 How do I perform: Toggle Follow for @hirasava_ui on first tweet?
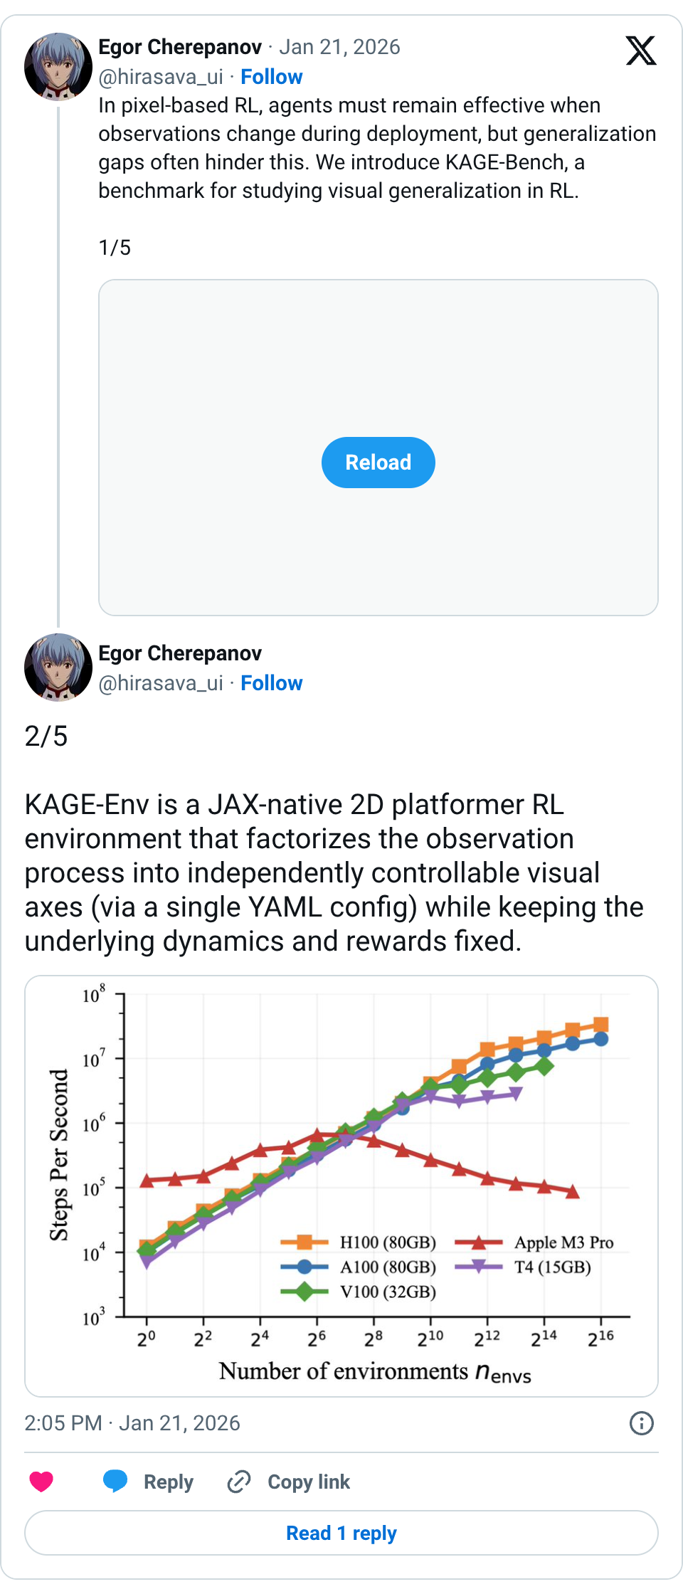click(x=272, y=77)
